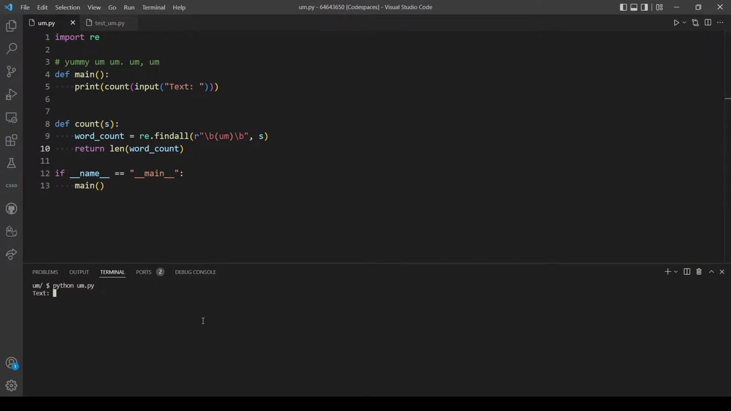Split the terminal
Viewport: 731px width, 411px height.
tap(687, 272)
